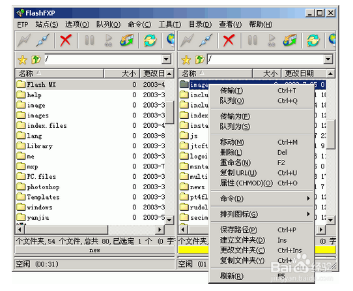Open the 站点(S) menu
Screen dimensions: 353x291
tap(47, 24)
